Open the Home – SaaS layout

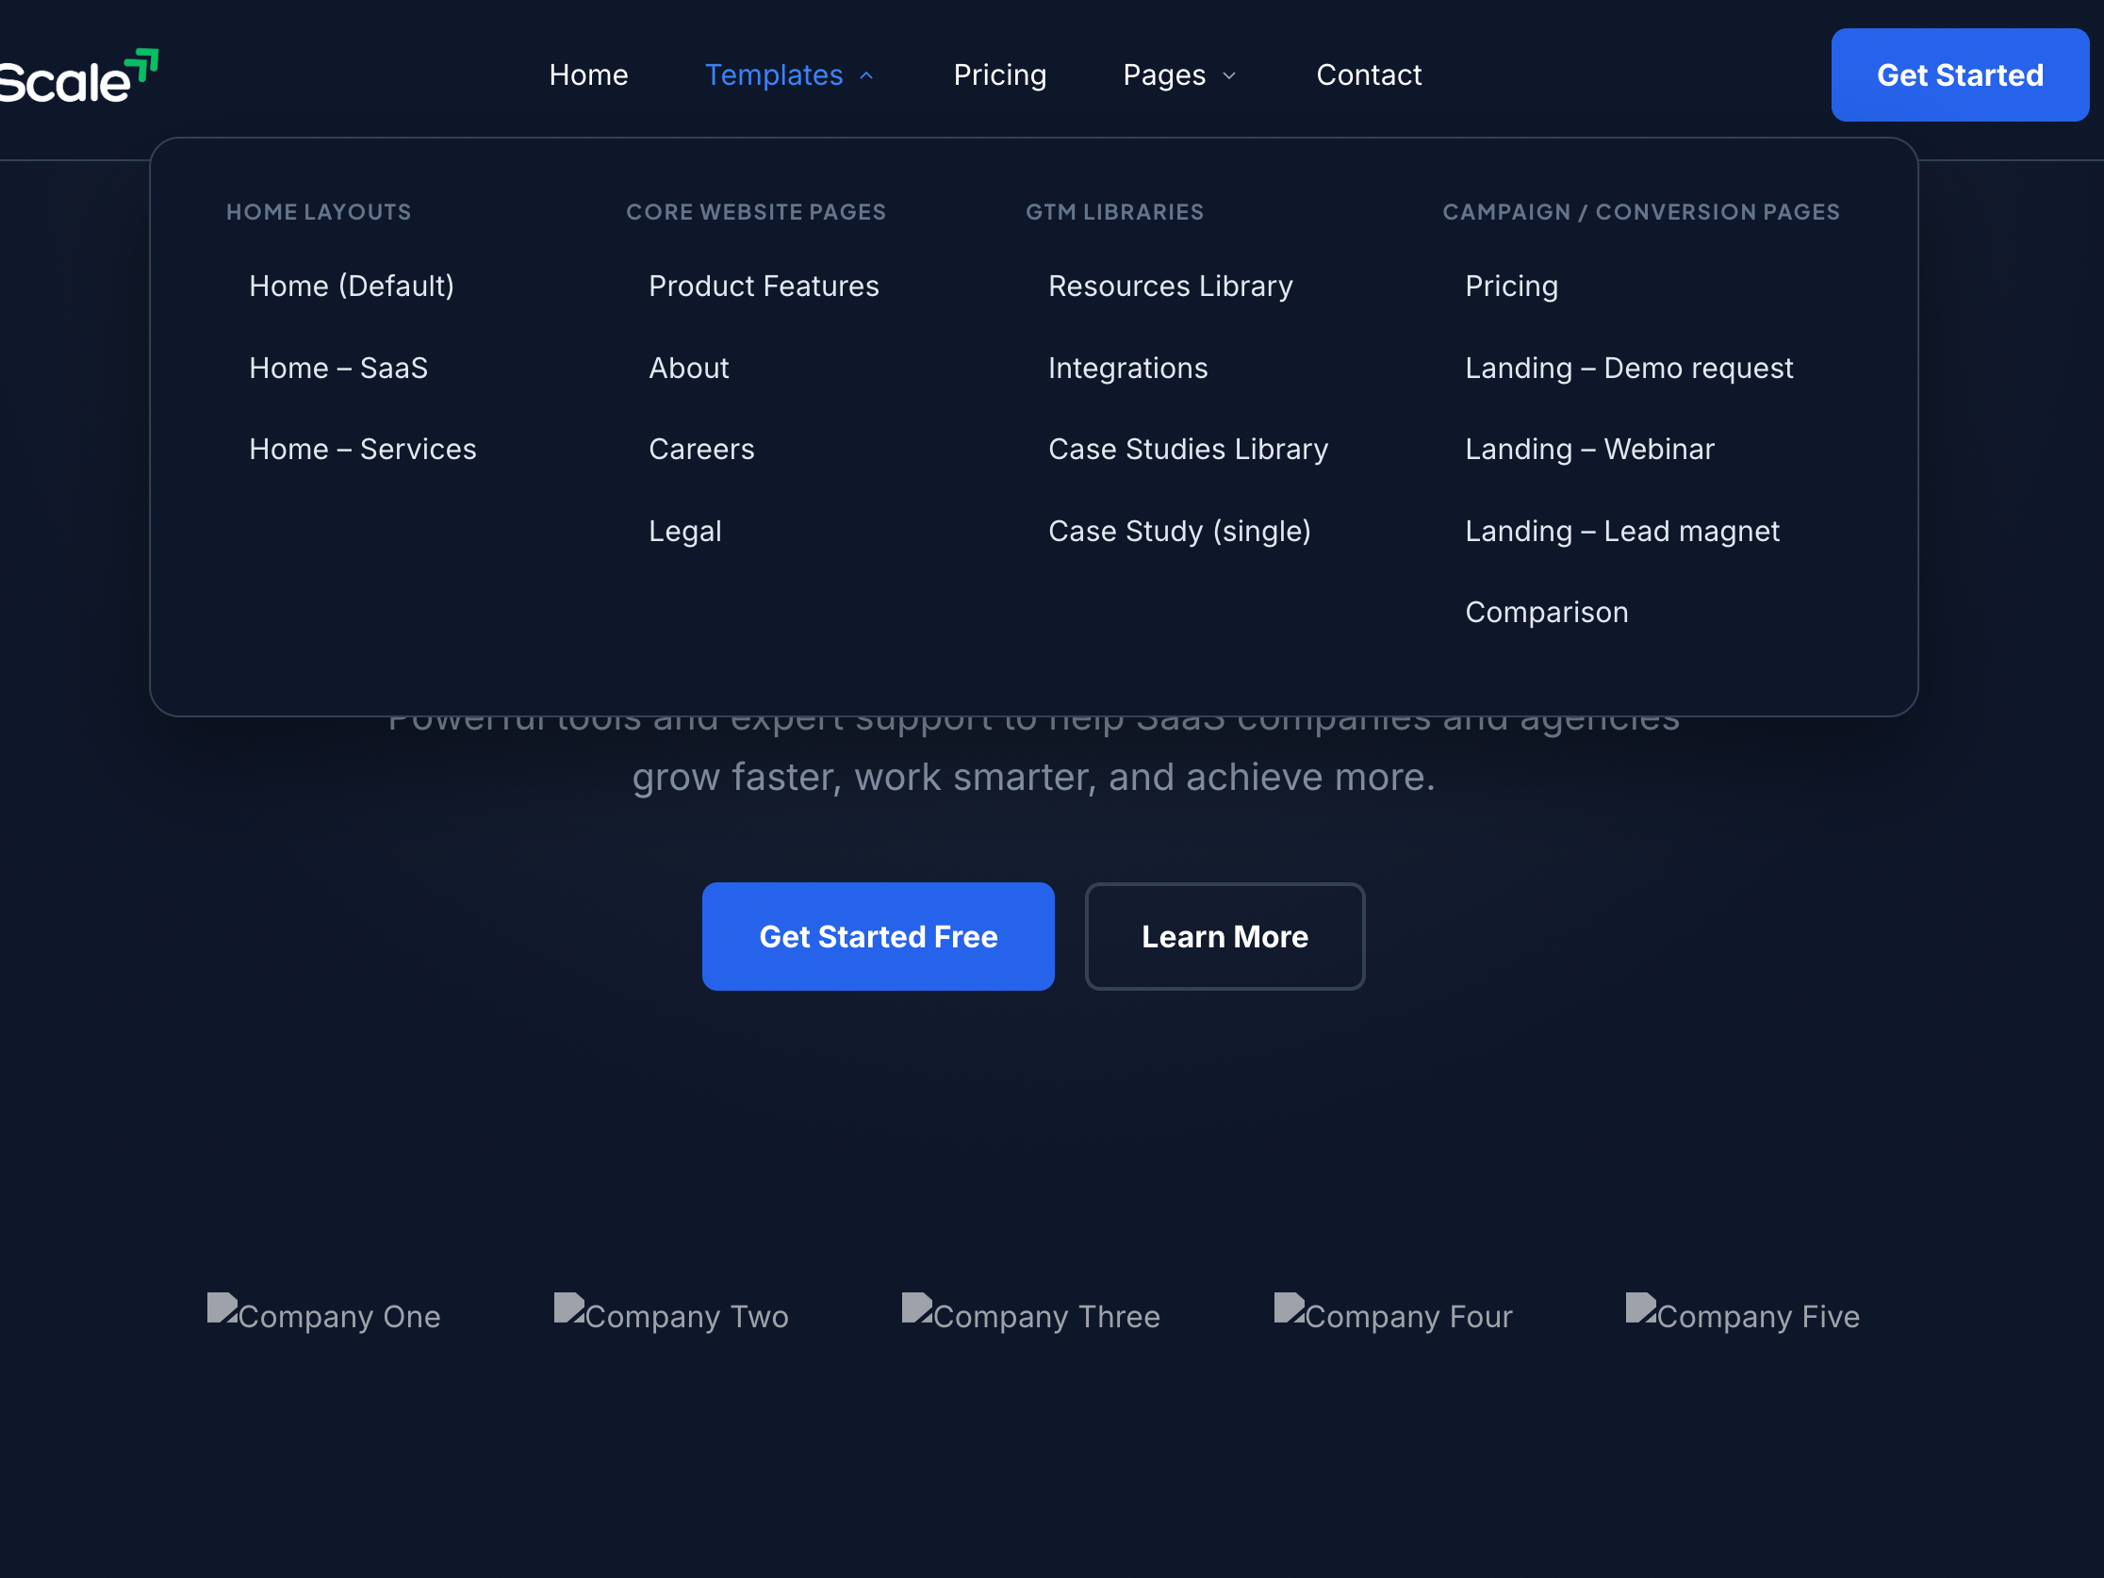pyautogui.click(x=338, y=368)
